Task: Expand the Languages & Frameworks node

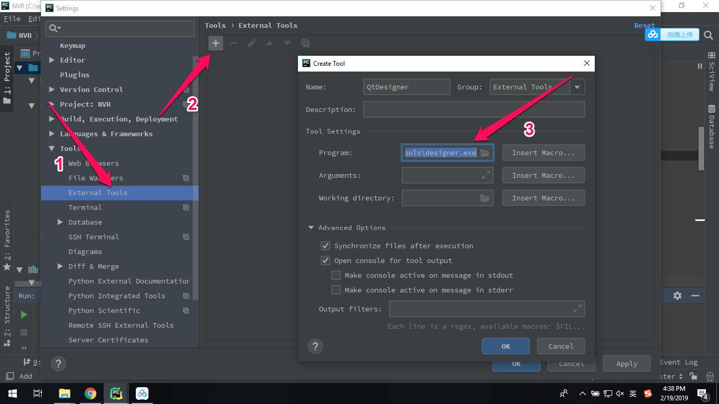Action: click(52, 134)
